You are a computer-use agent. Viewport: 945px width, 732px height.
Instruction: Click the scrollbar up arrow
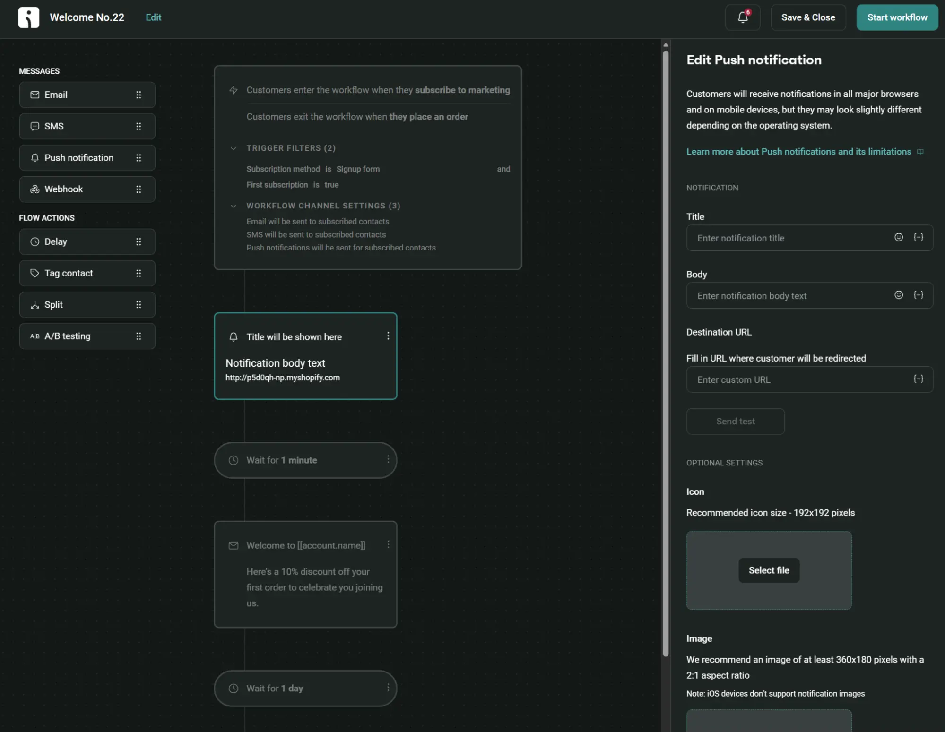tap(666, 45)
